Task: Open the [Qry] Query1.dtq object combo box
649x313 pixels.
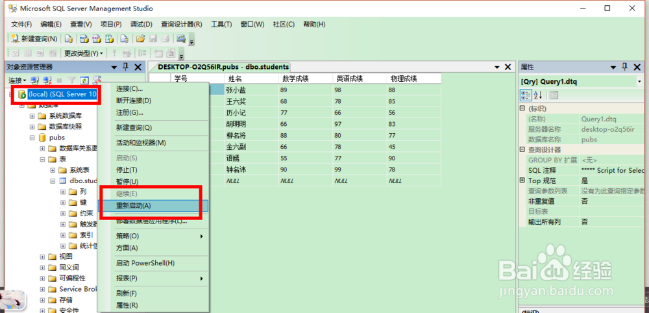Action: [x=581, y=82]
